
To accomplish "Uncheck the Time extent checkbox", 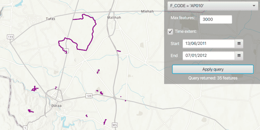I will pyautogui.click(x=170, y=32).
